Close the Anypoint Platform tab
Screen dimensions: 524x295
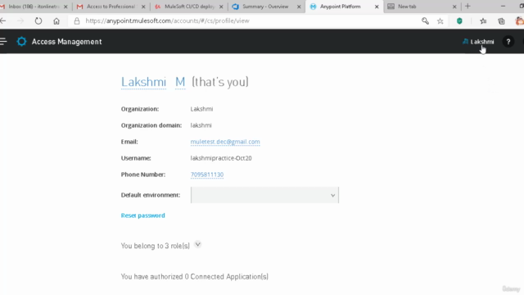(377, 7)
